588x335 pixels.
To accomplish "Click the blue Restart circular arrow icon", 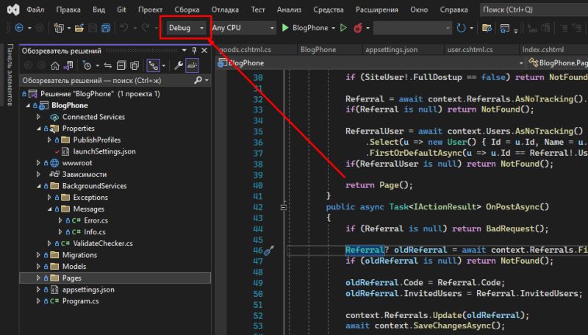I will coord(461,28).
